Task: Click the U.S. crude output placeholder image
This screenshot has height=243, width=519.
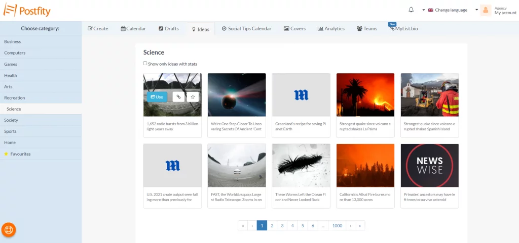Action: click(172, 165)
